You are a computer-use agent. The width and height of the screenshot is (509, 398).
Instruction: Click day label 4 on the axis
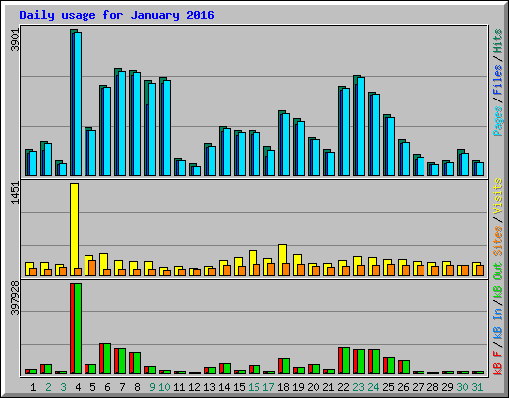pyautogui.click(x=78, y=387)
